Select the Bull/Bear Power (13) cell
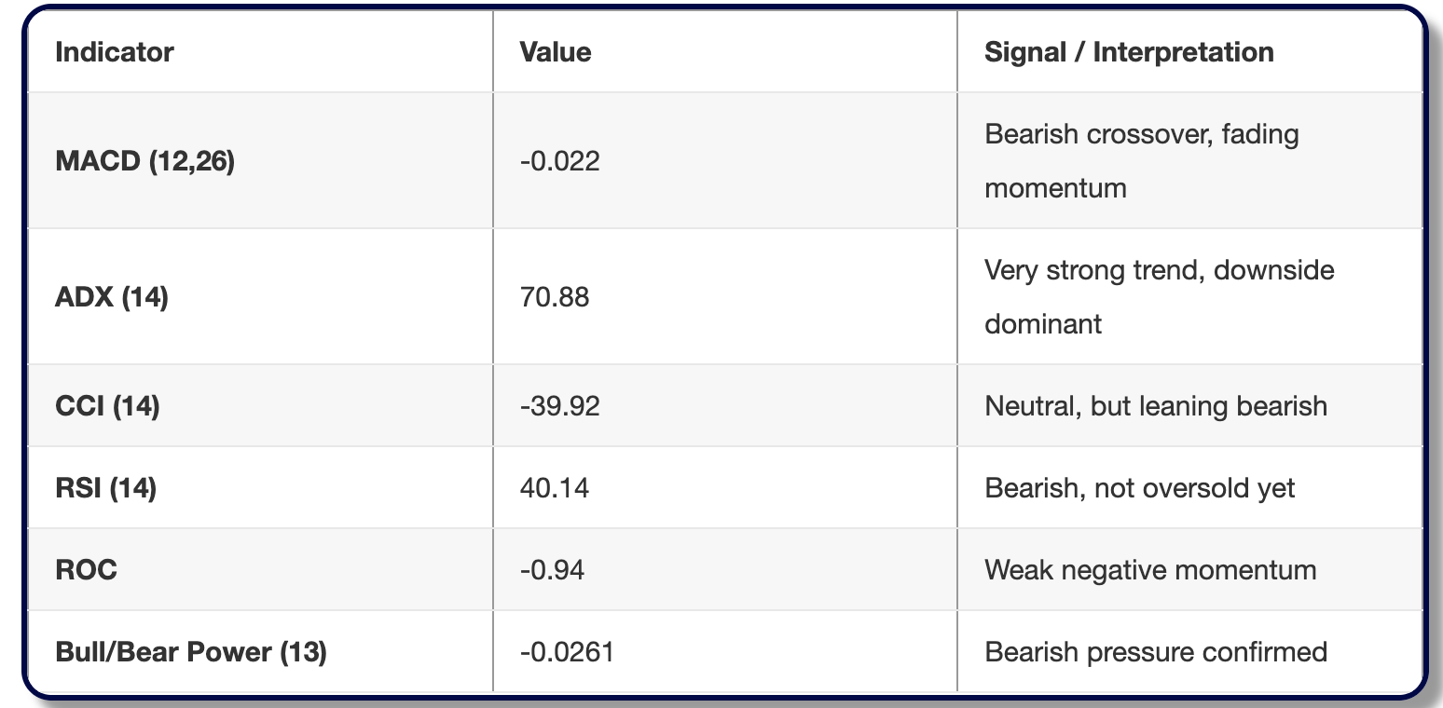This screenshot has height=708, width=1443. (x=191, y=652)
